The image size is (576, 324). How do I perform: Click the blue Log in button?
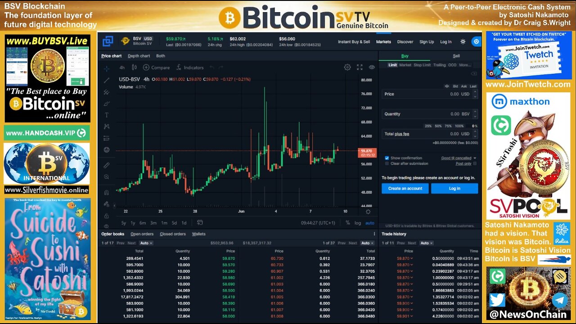(454, 189)
